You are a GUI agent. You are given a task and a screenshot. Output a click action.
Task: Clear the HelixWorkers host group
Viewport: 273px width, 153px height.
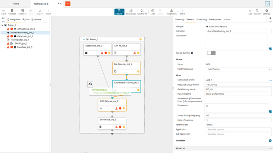coord(269,69)
